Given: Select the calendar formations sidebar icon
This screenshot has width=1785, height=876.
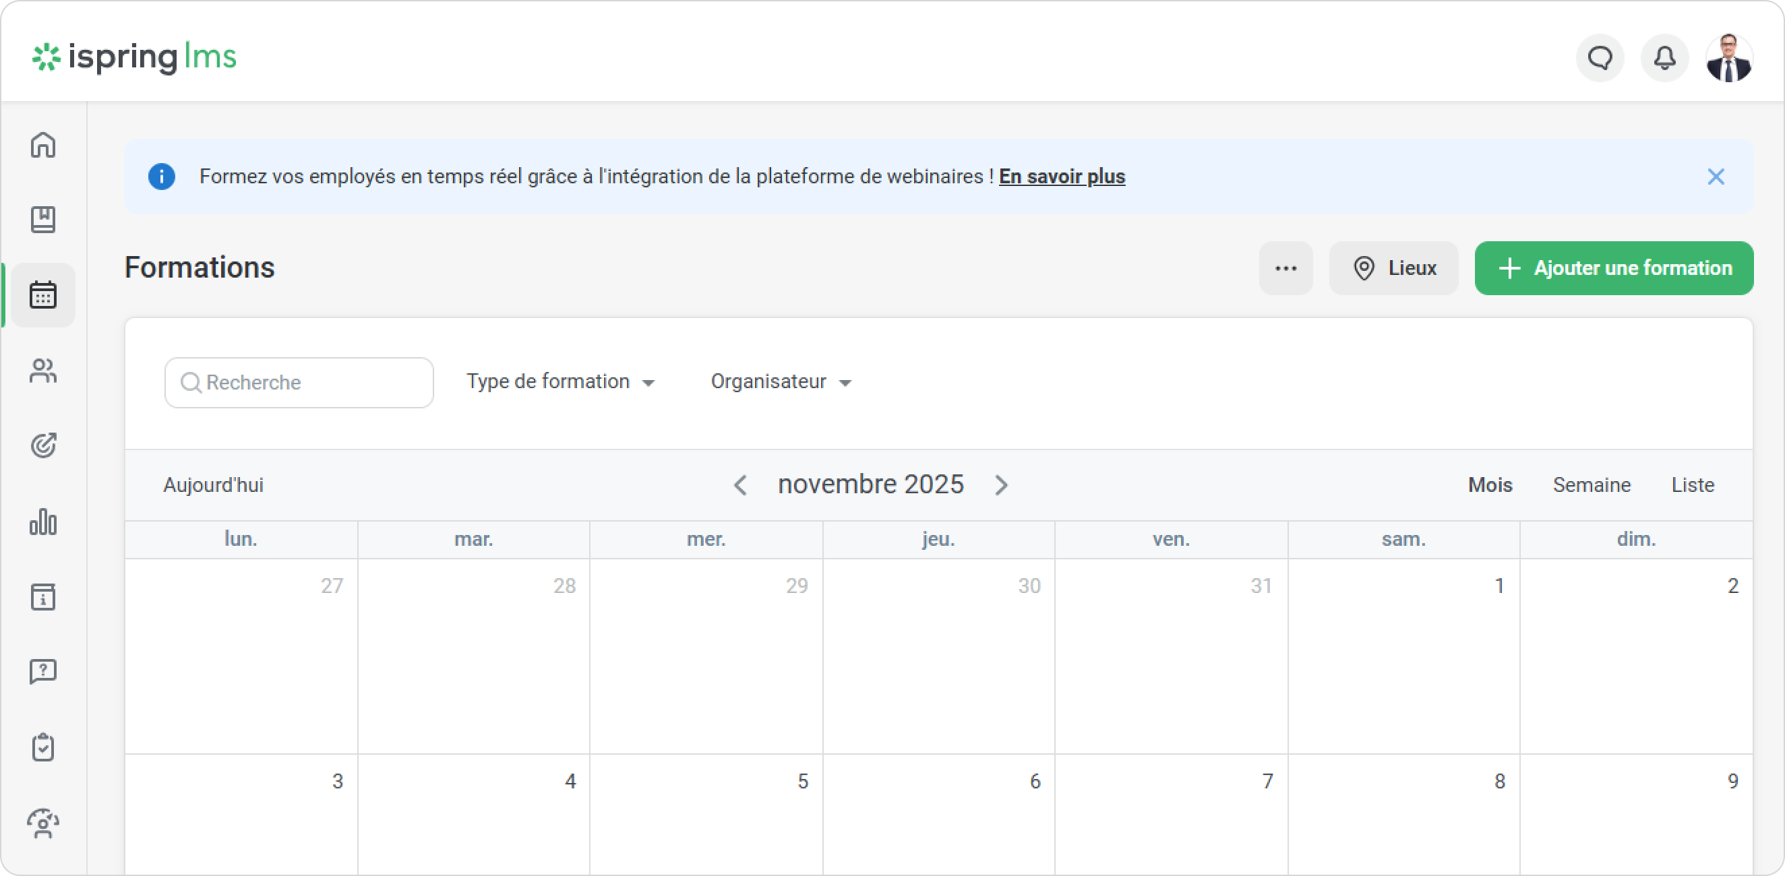Looking at the screenshot, I should (x=43, y=295).
